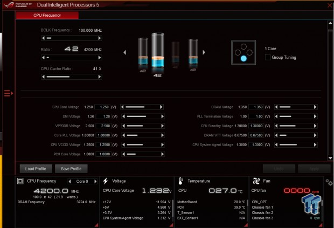Decrease CPU Core Voltage slider left arrow
Image resolution: width=334 pixels, height=228 pixels.
point(122,107)
